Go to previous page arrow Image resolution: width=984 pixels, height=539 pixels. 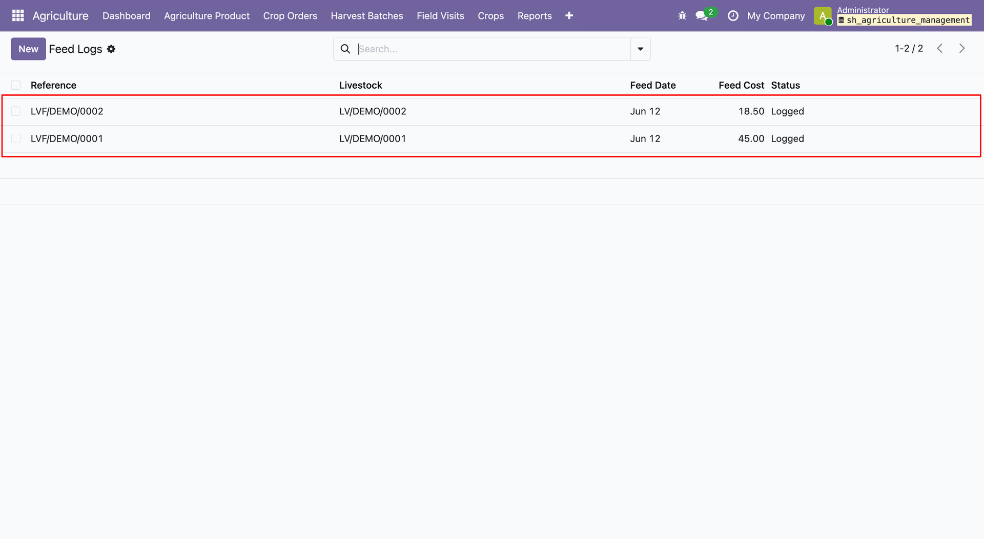pyautogui.click(x=940, y=48)
